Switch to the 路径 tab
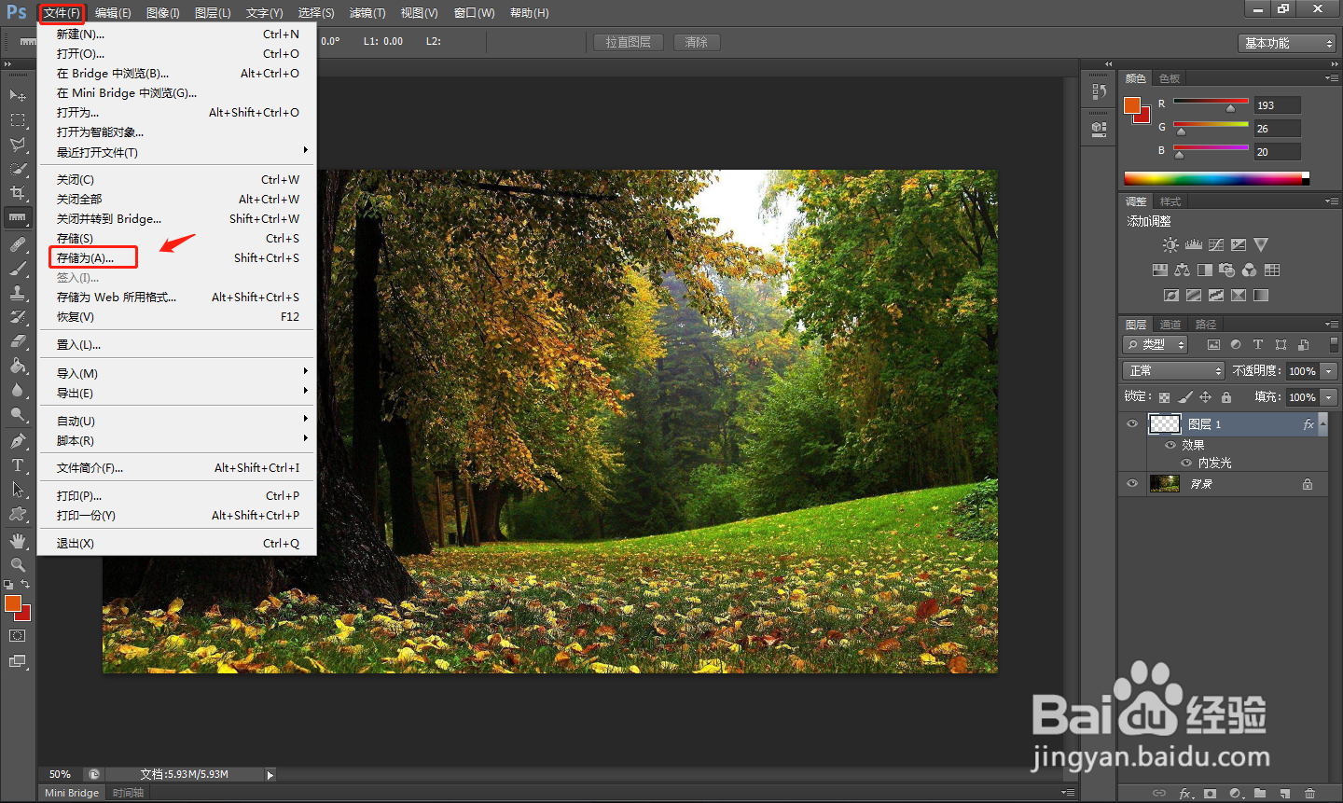The height and width of the screenshot is (803, 1343). (1206, 325)
